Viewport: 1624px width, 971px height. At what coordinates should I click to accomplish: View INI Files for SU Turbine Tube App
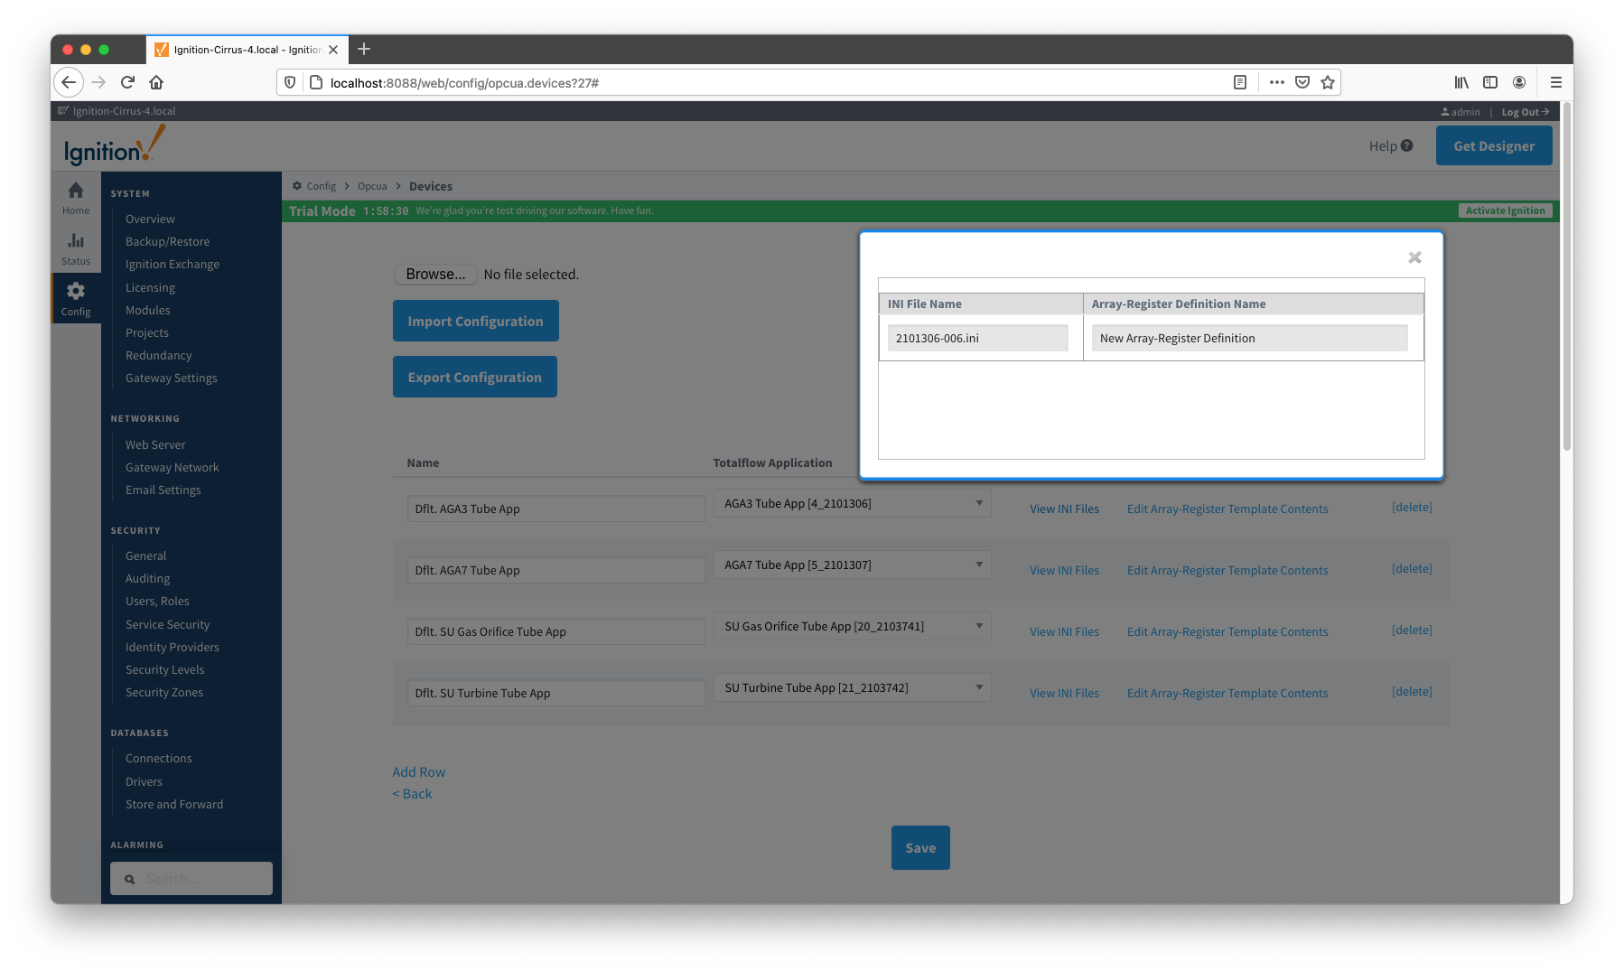(1064, 693)
